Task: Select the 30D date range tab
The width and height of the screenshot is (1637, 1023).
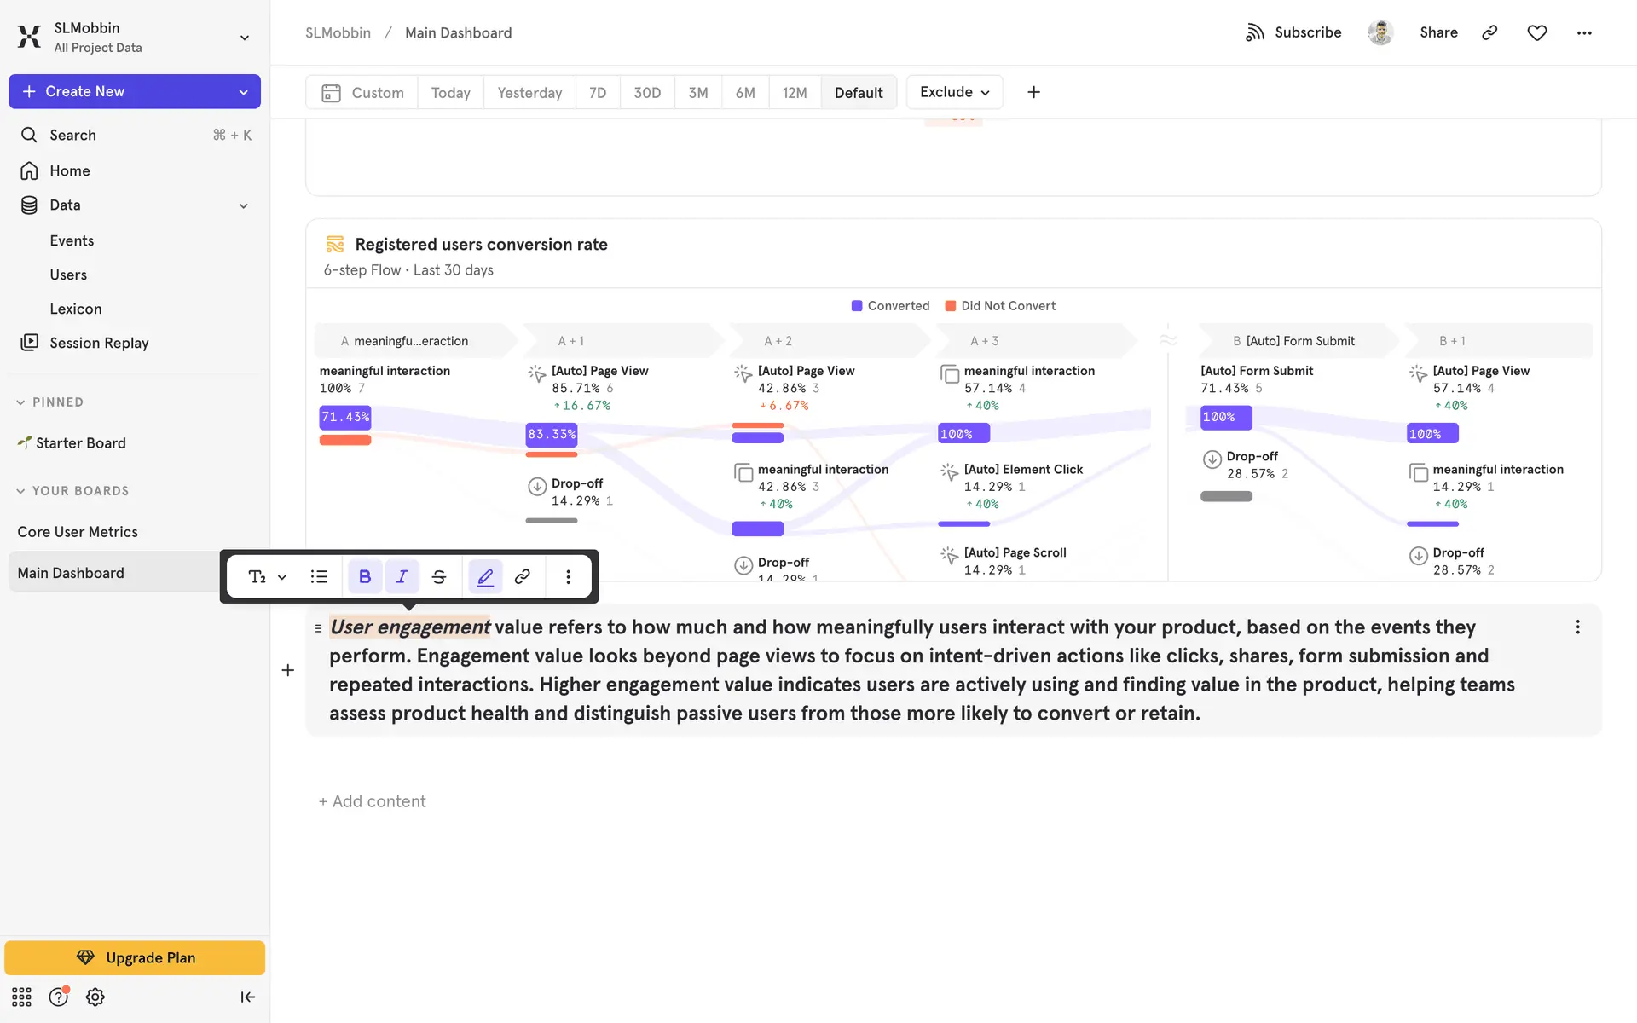Action: point(646,92)
